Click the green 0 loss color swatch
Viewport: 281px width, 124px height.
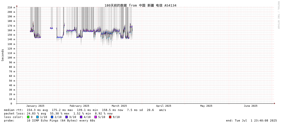point(28,117)
